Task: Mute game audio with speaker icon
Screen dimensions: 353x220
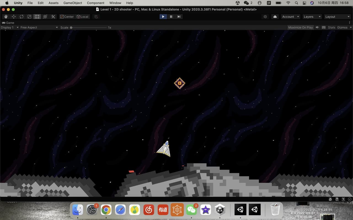Action: click(x=317, y=28)
